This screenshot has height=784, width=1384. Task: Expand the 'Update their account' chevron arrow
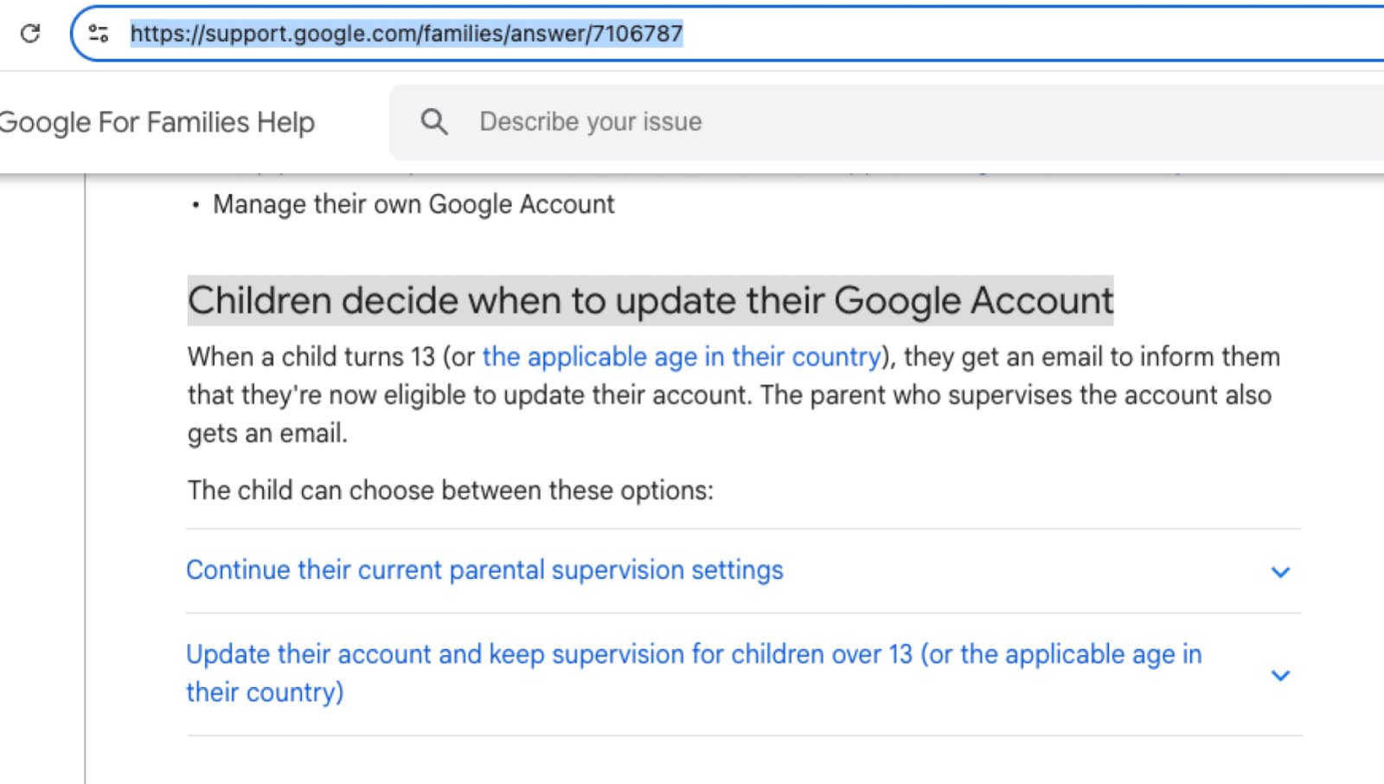pyautogui.click(x=1280, y=675)
